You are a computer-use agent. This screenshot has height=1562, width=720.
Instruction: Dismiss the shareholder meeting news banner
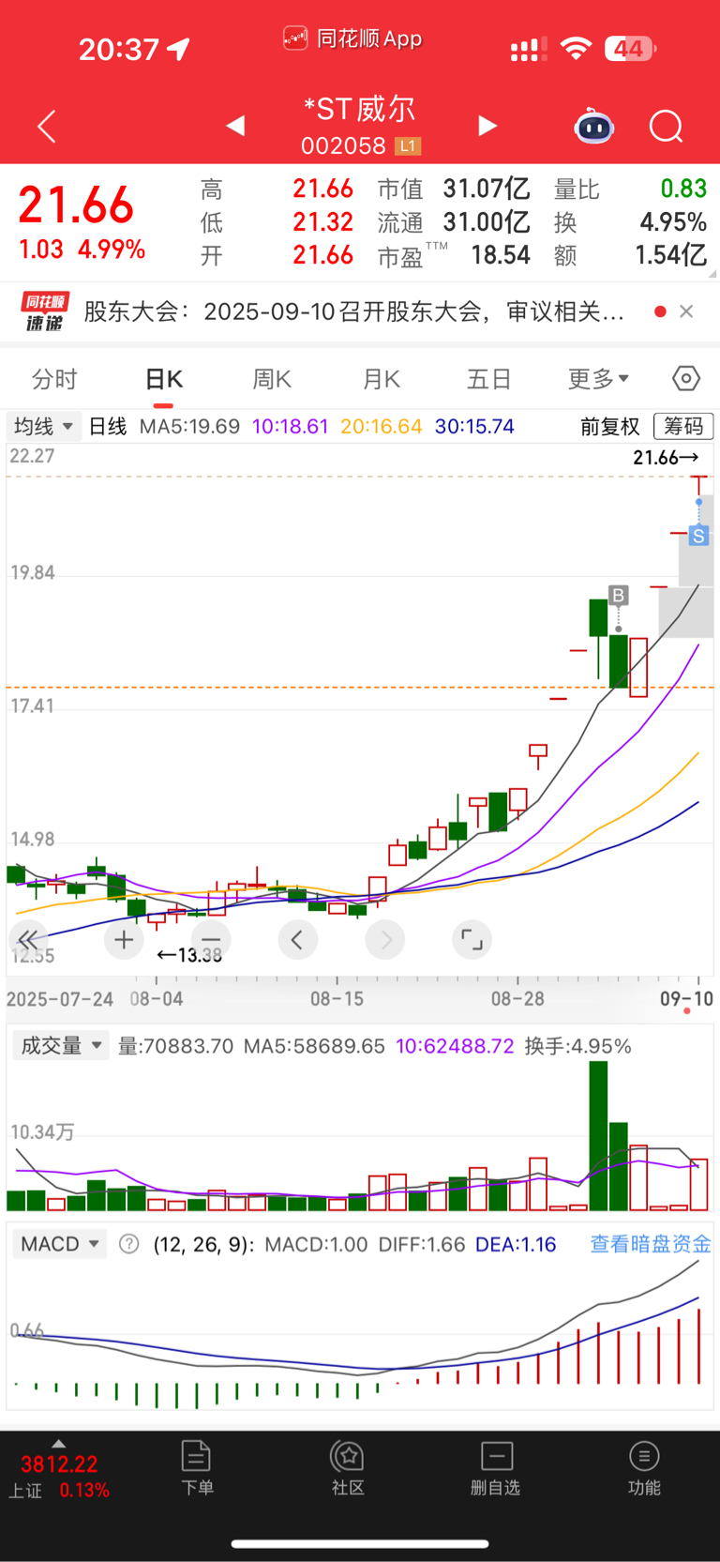(686, 311)
